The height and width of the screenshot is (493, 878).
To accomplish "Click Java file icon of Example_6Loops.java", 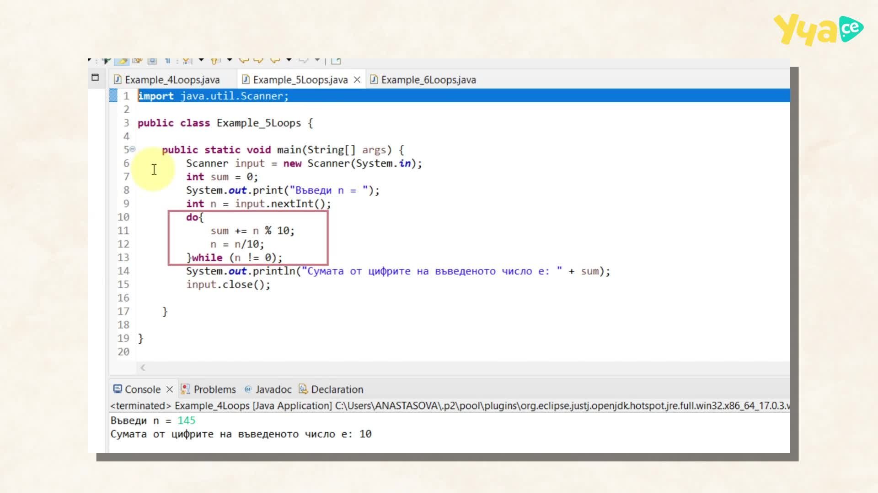I will pyautogui.click(x=374, y=79).
